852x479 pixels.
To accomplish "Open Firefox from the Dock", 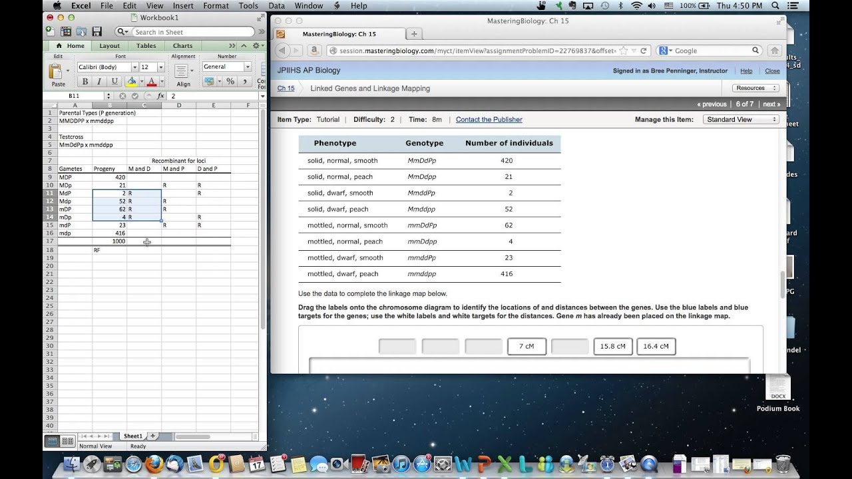I will [x=154, y=464].
